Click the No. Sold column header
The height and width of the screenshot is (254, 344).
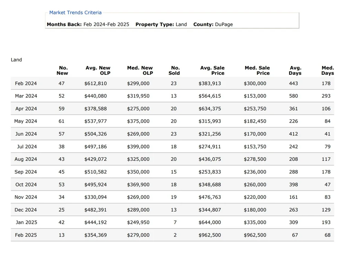tap(174, 70)
